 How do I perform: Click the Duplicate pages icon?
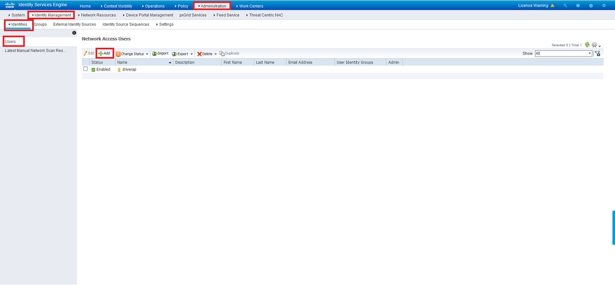click(222, 53)
